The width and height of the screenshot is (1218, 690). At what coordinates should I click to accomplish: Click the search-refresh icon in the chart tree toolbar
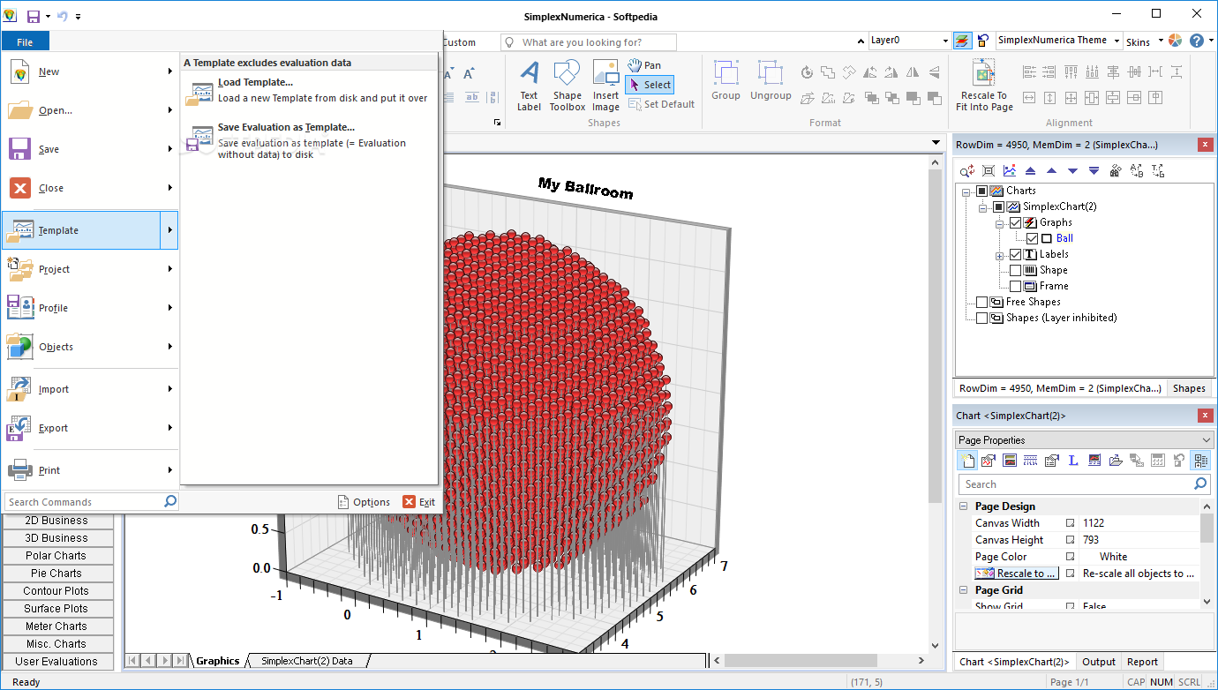pos(967,171)
